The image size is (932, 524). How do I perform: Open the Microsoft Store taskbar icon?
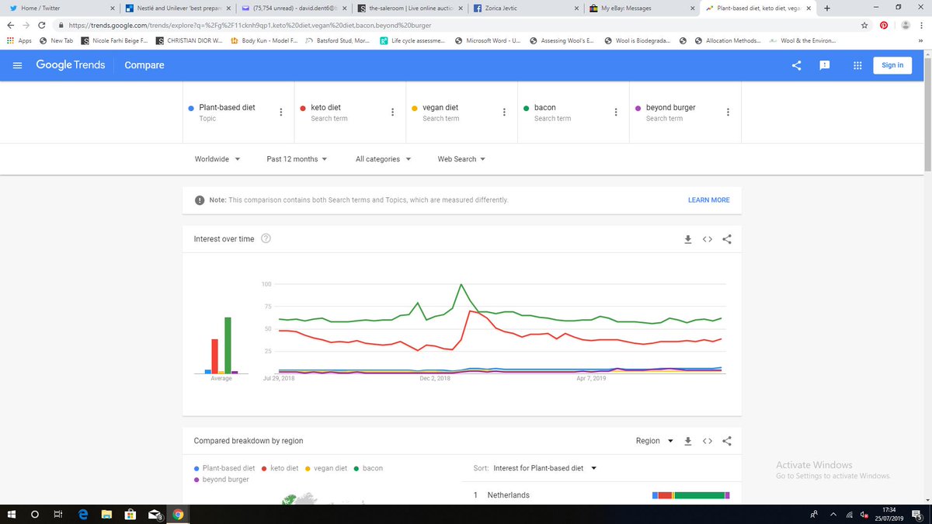pyautogui.click(x=130, y=514)
